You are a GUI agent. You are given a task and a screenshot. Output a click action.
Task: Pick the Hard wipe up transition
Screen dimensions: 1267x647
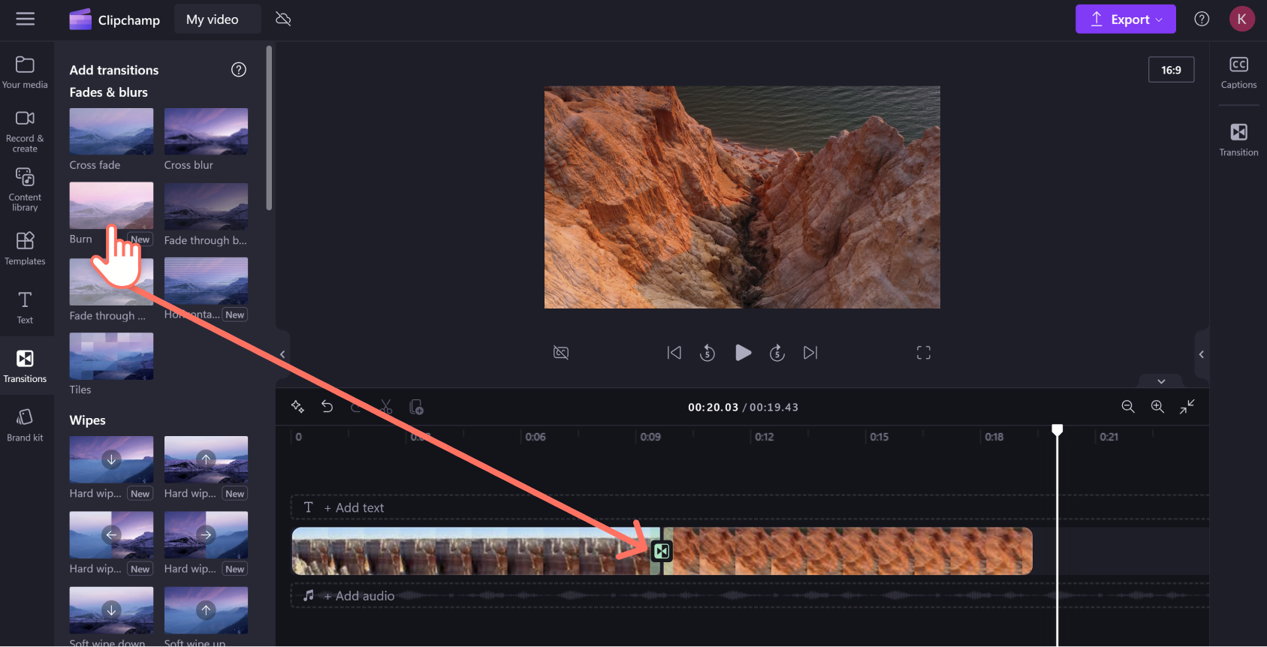pyautogui.click(x=206, y=459)
